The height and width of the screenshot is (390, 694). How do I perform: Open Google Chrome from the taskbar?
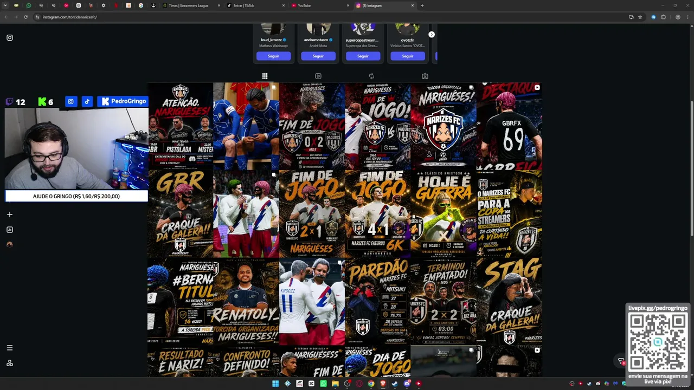click(x=371, y=383)
